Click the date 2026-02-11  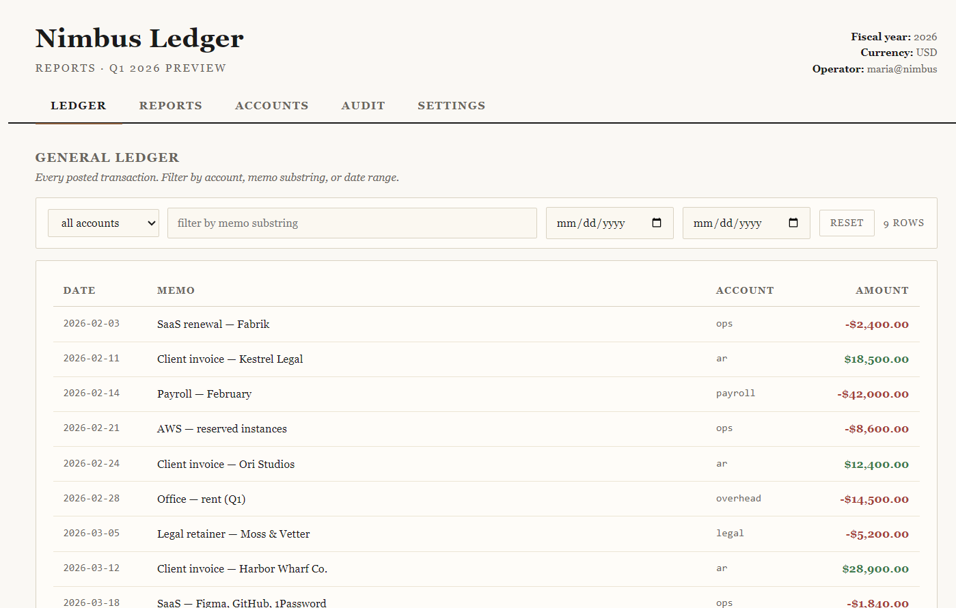tap(92, 358)
